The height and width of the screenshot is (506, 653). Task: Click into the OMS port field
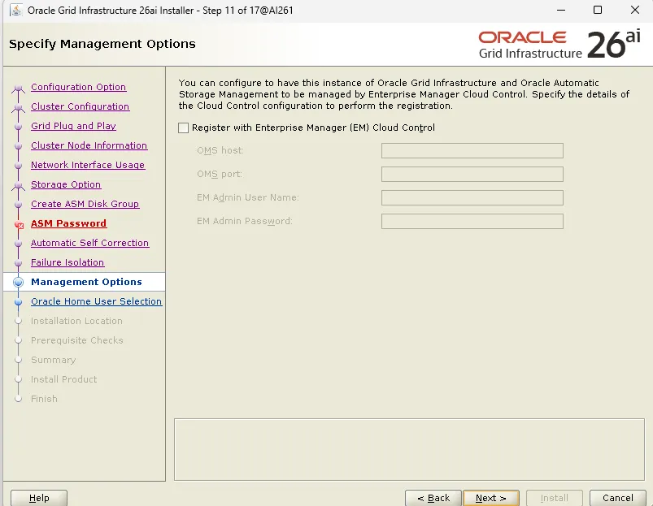[x=472, y=174]
